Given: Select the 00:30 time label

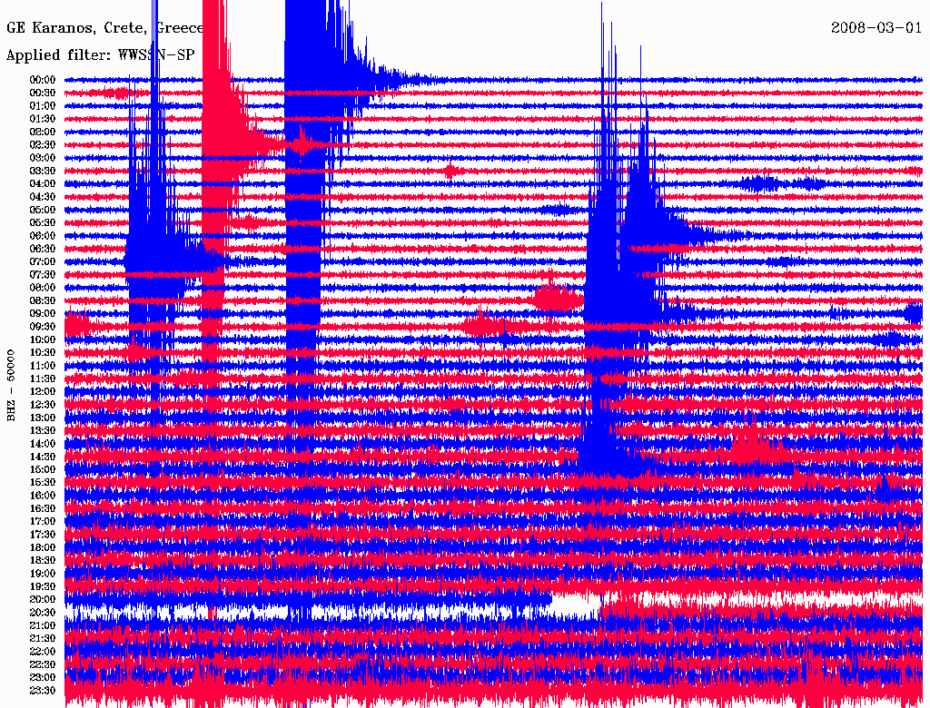Looking at the screenshot, I should click(x=43, y=93).
